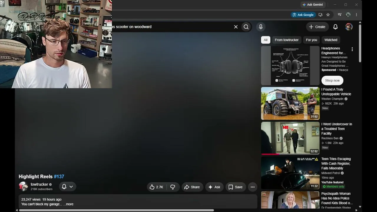Select the From towtrucker chip

click(x=287, y=40)
